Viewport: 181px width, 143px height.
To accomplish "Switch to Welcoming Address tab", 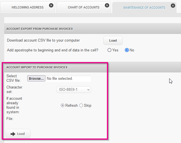I will 28,7.
